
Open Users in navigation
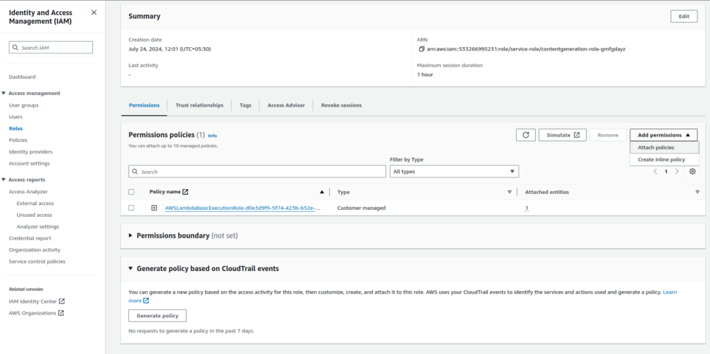15,117
